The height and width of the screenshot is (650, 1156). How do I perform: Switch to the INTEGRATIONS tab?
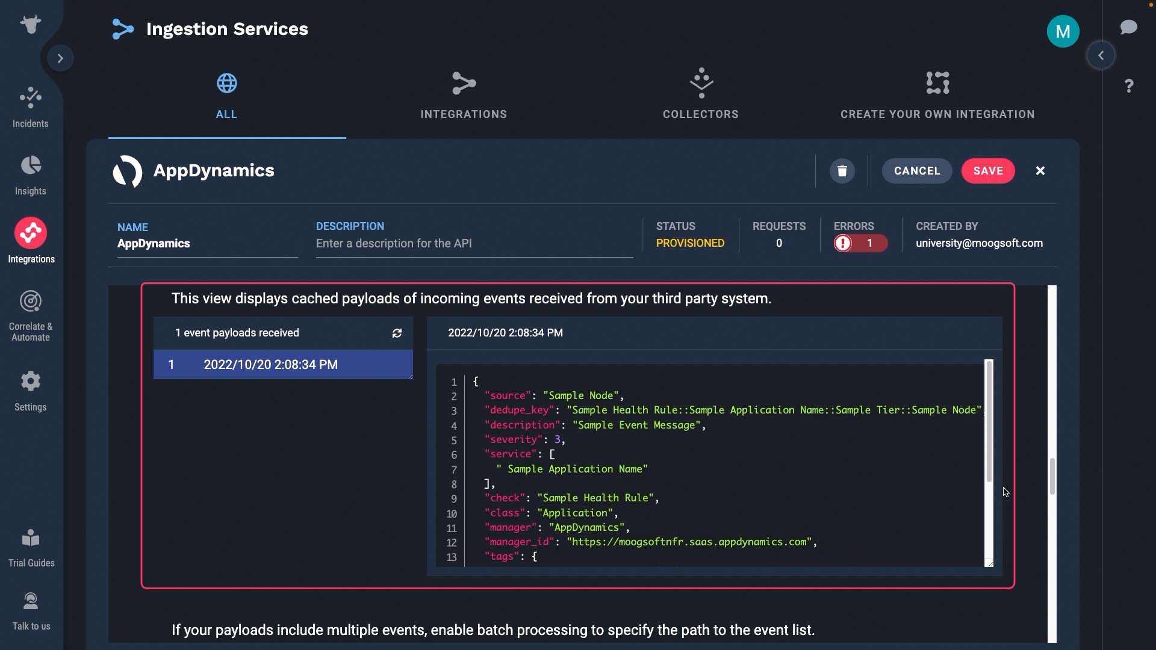coord(464,97)
